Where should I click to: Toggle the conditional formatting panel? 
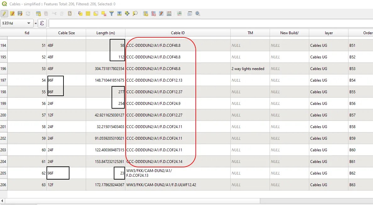(179, 13)
